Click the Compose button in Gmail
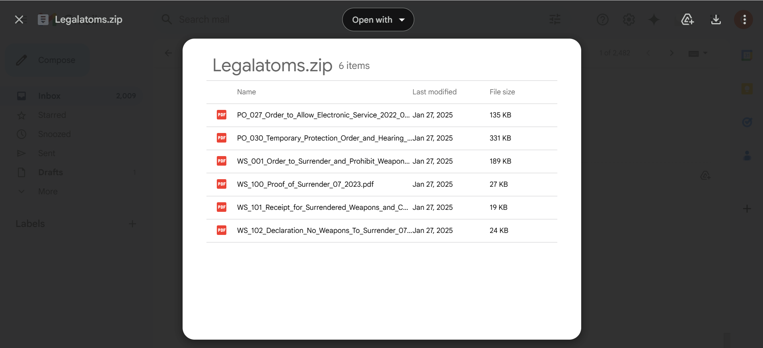Image resolution: width=763 pixels, height=348 pixels. pyautogui.click(x=47, y=60)
